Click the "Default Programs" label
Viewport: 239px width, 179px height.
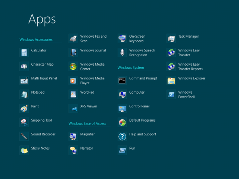point(143,120)
